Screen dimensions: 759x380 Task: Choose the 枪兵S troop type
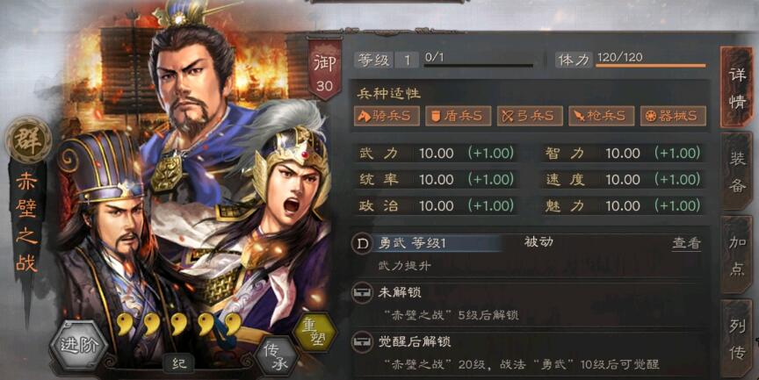click(601, 116)
